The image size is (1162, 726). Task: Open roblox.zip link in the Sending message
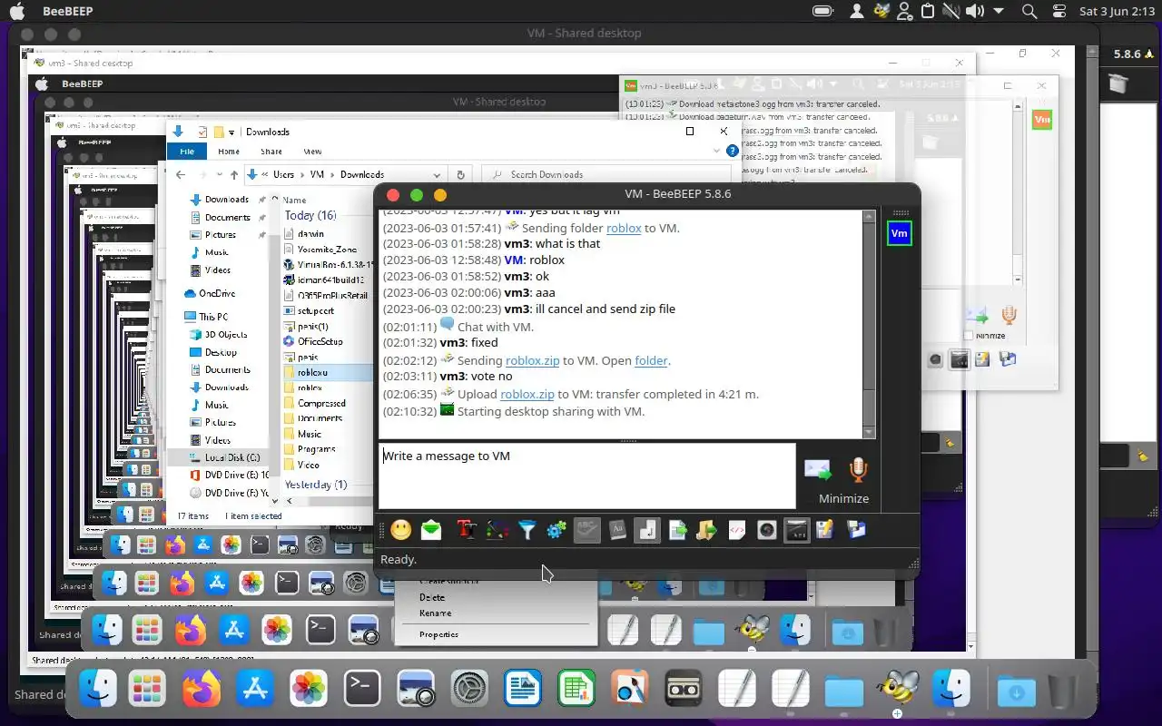pyautogui.click(x=532, y=360)
